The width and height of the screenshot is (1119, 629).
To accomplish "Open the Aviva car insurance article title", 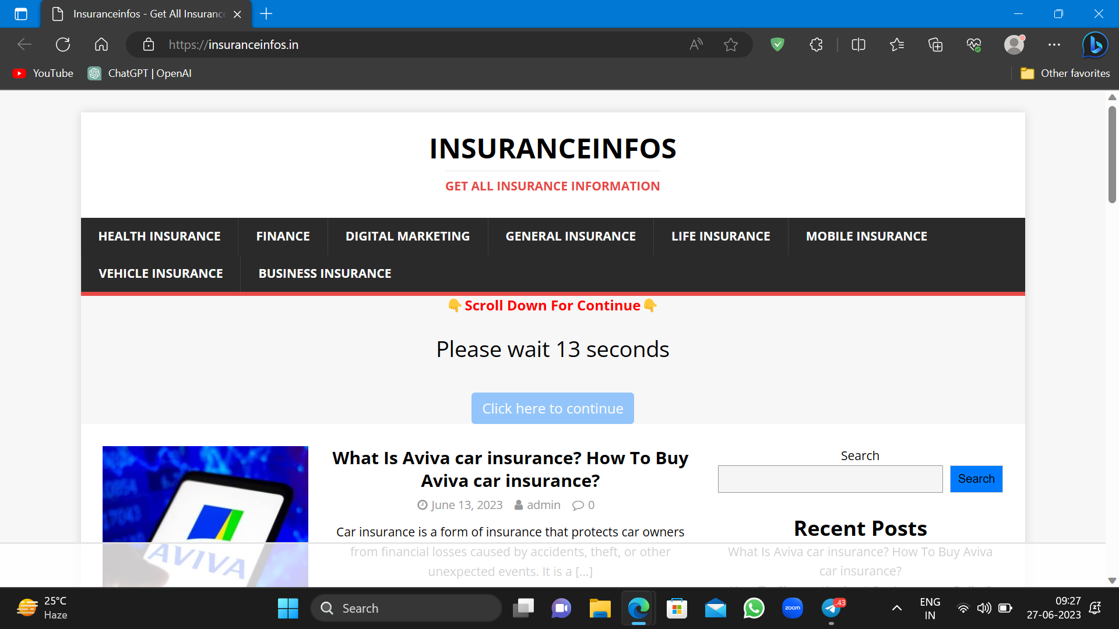I will (x=510, y=469).
